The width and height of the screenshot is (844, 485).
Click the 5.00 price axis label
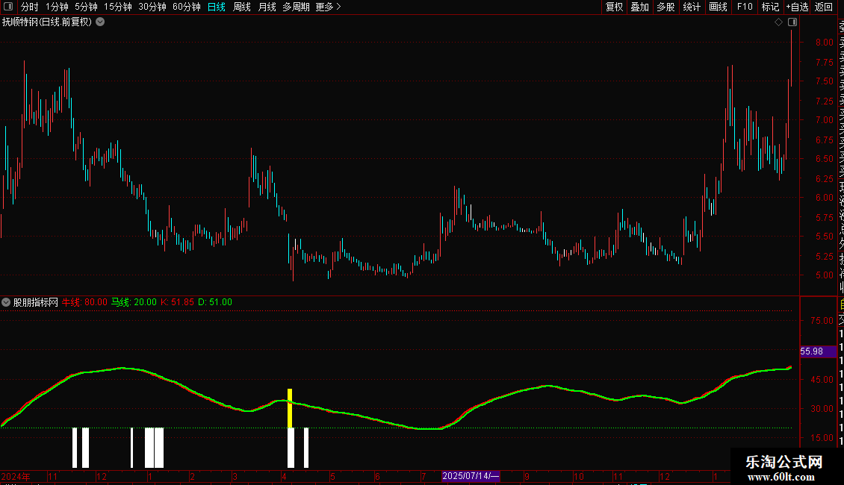(x=824, y=275)
